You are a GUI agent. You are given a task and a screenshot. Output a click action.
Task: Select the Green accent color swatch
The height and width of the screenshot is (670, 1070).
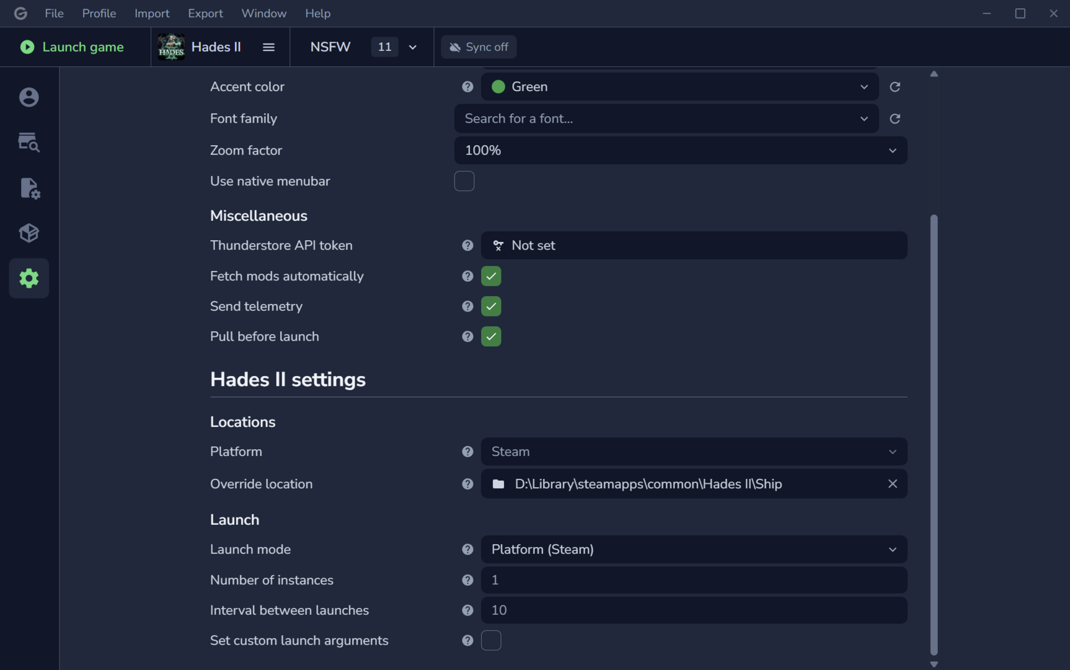pyautogui.click(x=498, y=87)
